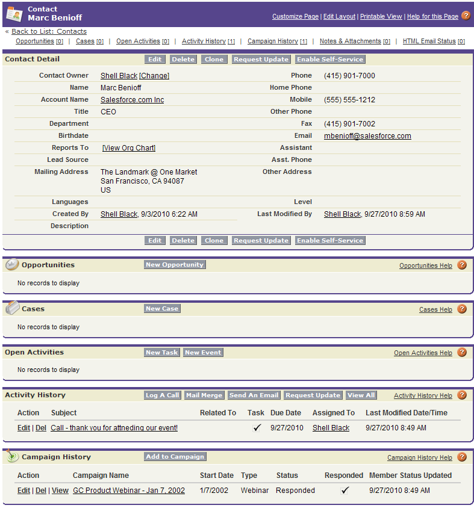Viewport: 474px width, 508px height.
Task: Click the Log A Call button
Action: [x=163, y=395]
